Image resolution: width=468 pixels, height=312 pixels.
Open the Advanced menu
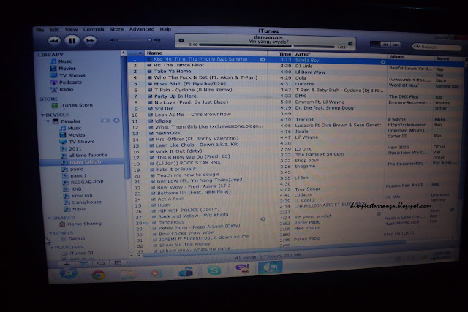click(x=142, y=29)
